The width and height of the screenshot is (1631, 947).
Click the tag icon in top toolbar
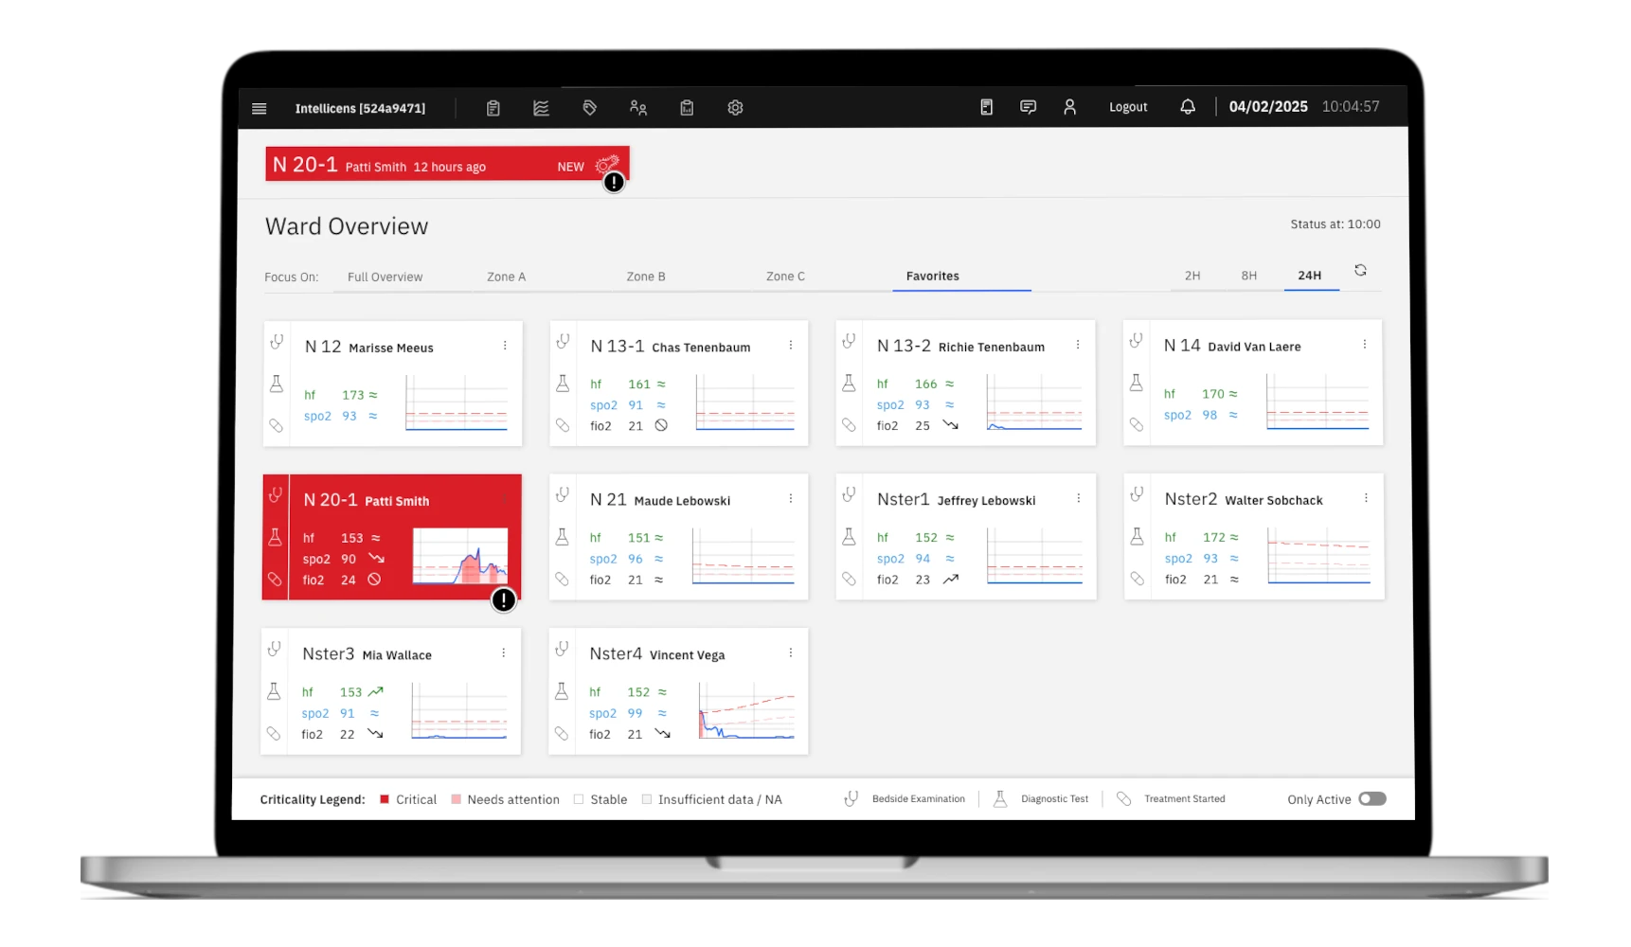(589, 108)
